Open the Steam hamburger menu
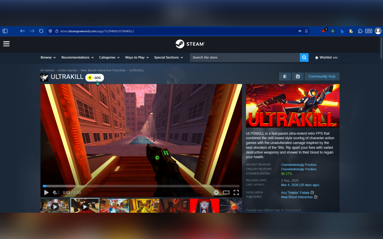The image size is (383, 239). [6, 44]
